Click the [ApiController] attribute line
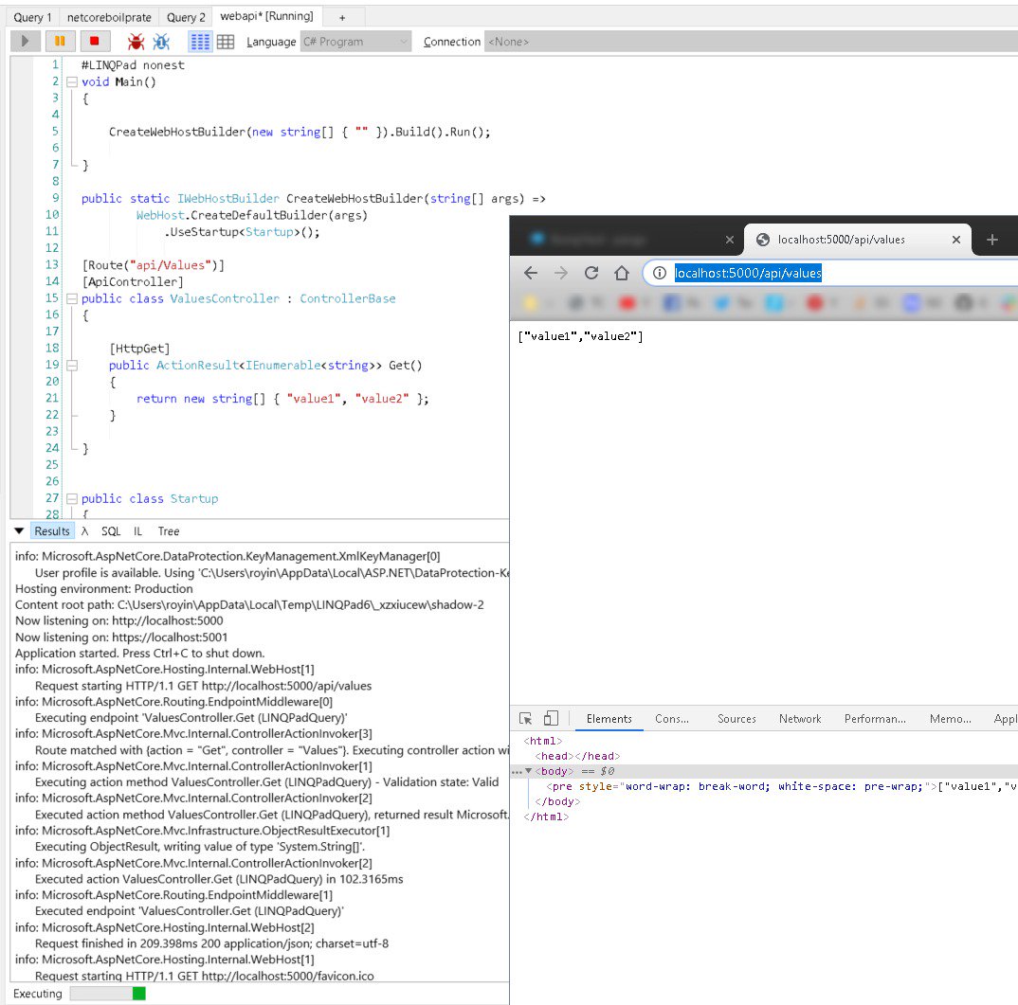 coord(133,282)
